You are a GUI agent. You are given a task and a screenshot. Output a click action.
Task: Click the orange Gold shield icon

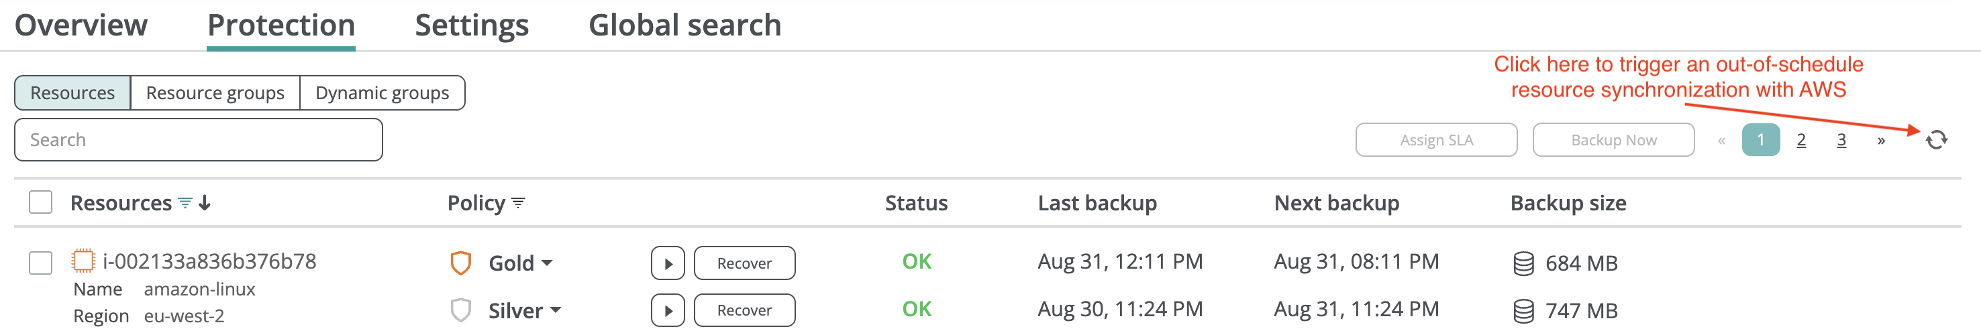(x=460, y=263)
